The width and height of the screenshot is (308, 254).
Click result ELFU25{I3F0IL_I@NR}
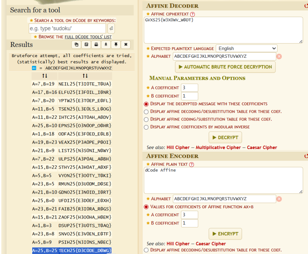click(85, 92)
